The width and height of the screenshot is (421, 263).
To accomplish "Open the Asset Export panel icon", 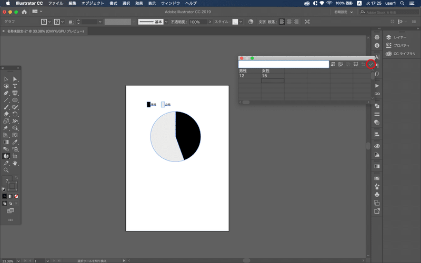I will click(x=377, y=211).
